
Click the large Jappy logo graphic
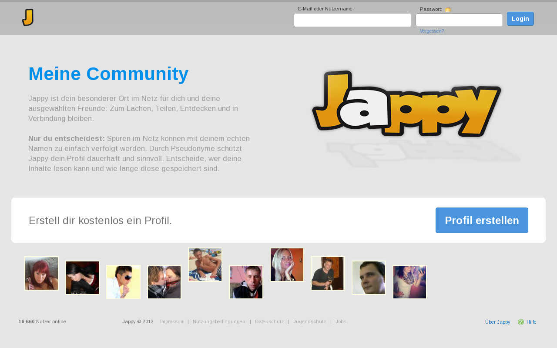[407, 104]
